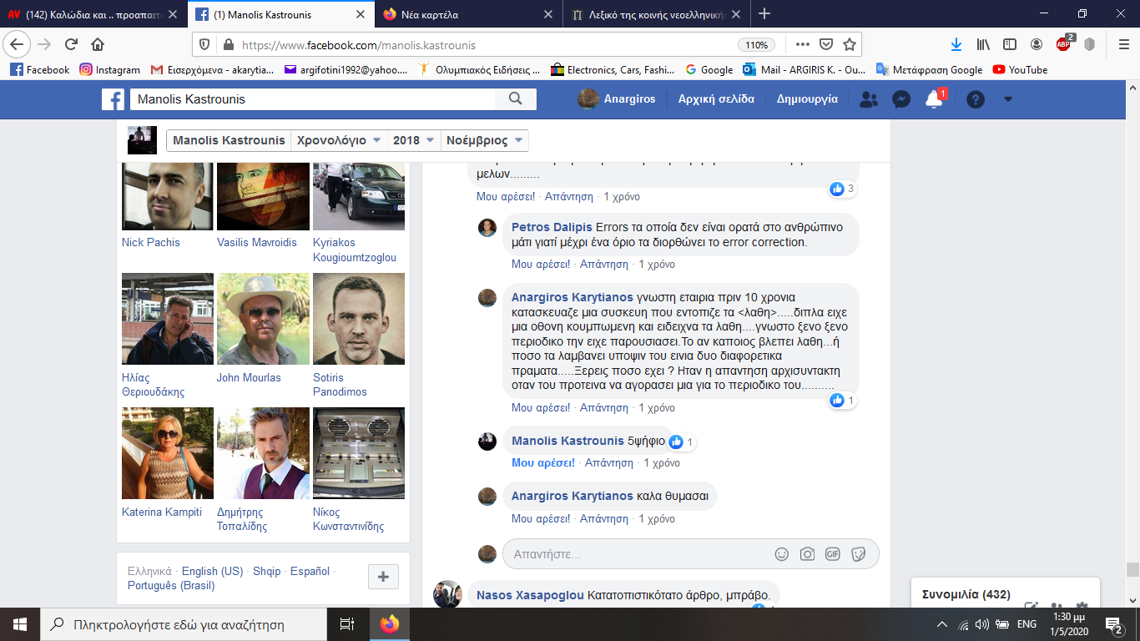Open the Windows action center notifications
The image size is (1140, 641).
point(1113,624)
